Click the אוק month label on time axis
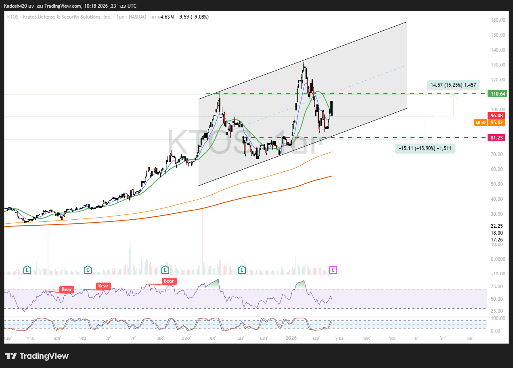Viewport: 513px width, 368px height. 211,338
